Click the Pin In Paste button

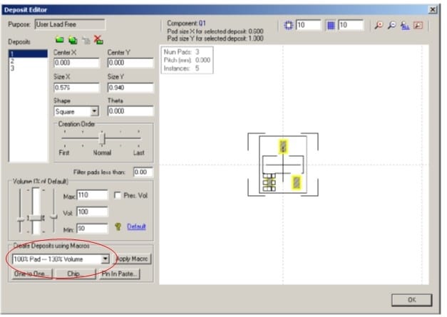click(x=120, y=274)
